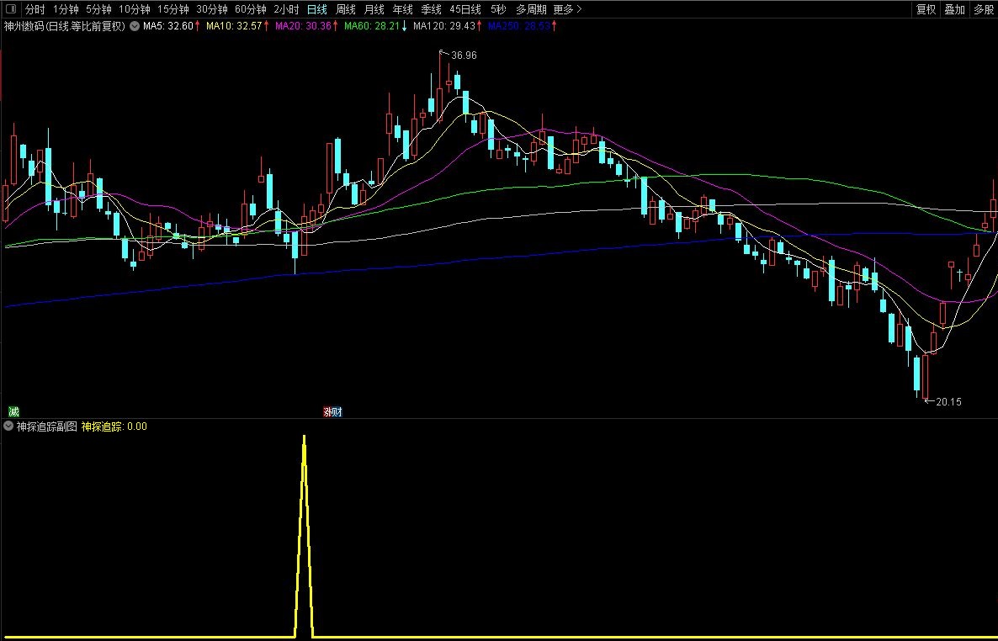Select the 年线 yearly period tab
The image size is (998, 641).
403,9
